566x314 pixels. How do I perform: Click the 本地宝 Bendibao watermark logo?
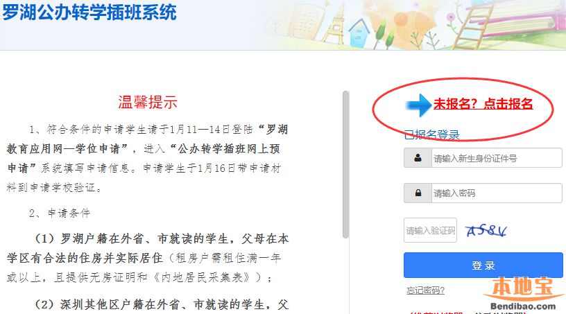click(523, 293)
